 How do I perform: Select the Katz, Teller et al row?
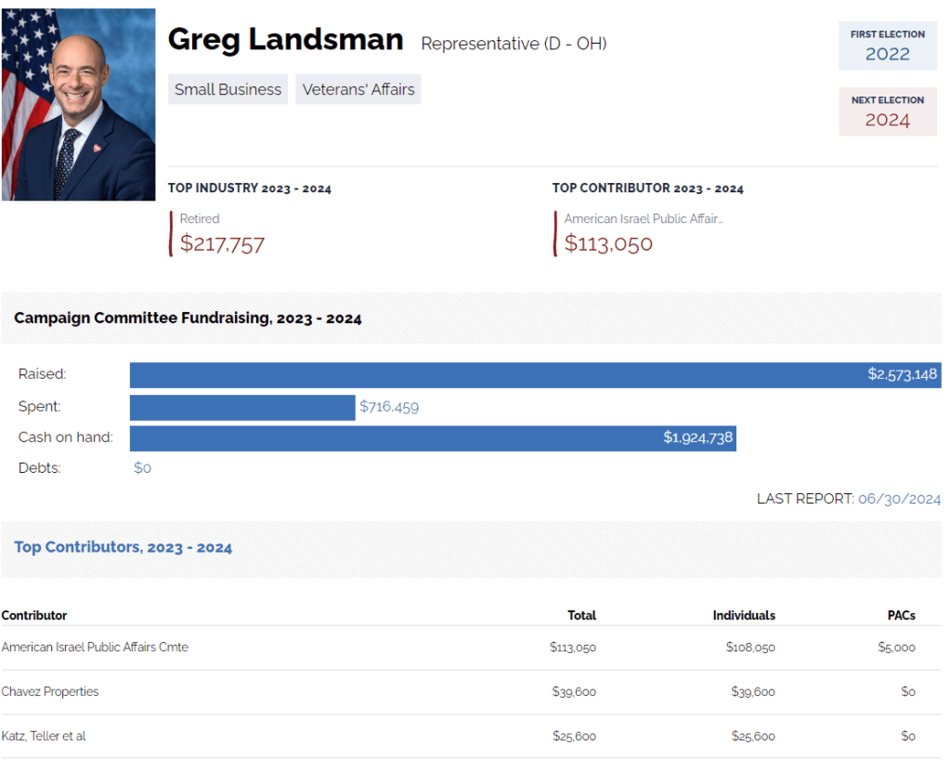tap(44, 736)
